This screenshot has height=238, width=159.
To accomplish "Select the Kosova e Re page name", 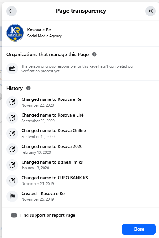I will click(39, 30).
